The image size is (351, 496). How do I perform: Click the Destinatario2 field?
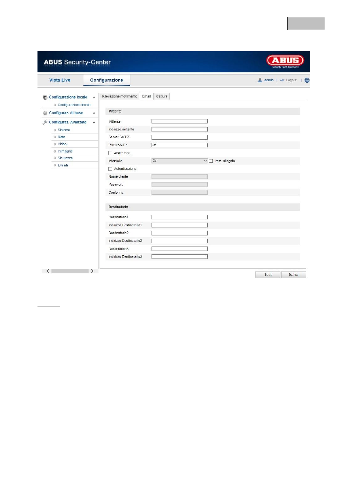coord(179,233)
